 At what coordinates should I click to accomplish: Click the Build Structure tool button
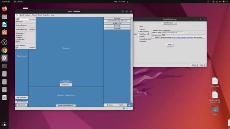(x=22, y=102)
